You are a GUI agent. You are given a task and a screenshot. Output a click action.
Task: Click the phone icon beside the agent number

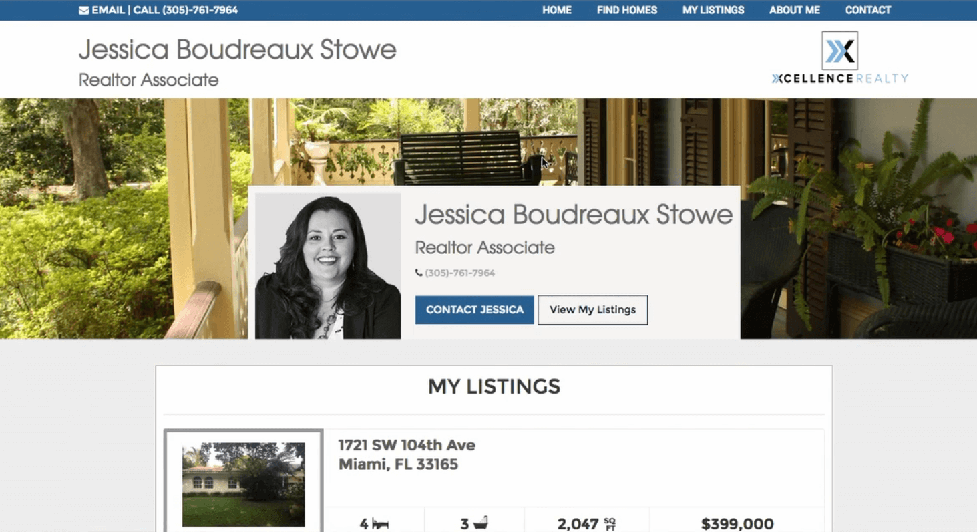(x=419, y=273)
